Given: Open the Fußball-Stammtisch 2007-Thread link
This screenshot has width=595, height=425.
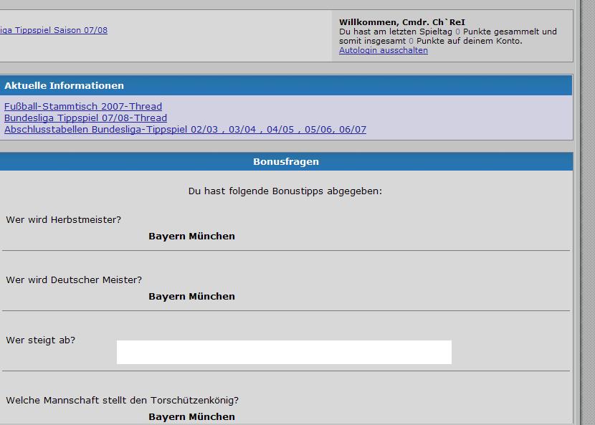Looking at the screenshot, I should 83,106.
